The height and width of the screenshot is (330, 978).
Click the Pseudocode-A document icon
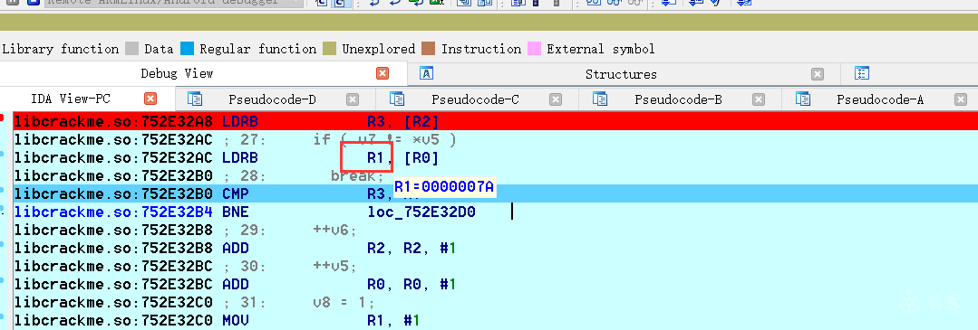click(803, 99)
